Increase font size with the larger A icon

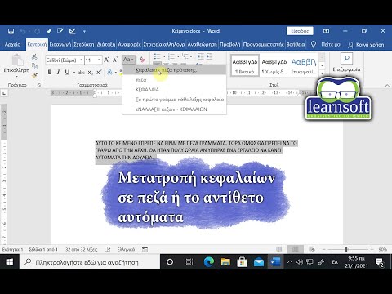tap(106, 60)
